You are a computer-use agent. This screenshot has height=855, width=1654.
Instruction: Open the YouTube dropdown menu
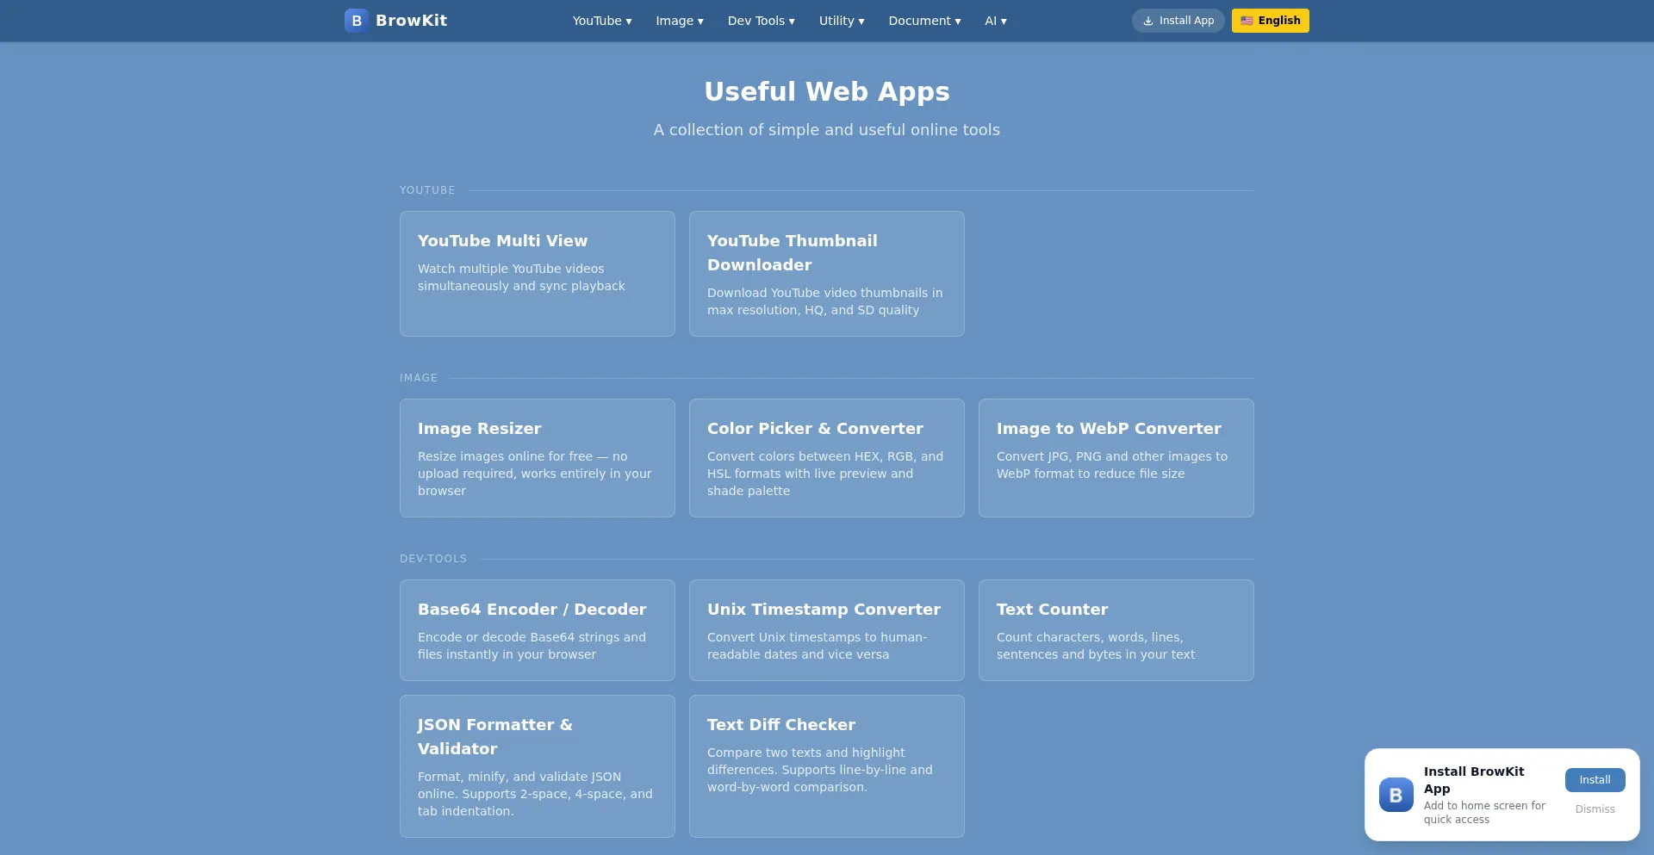(x=602, y=21)
